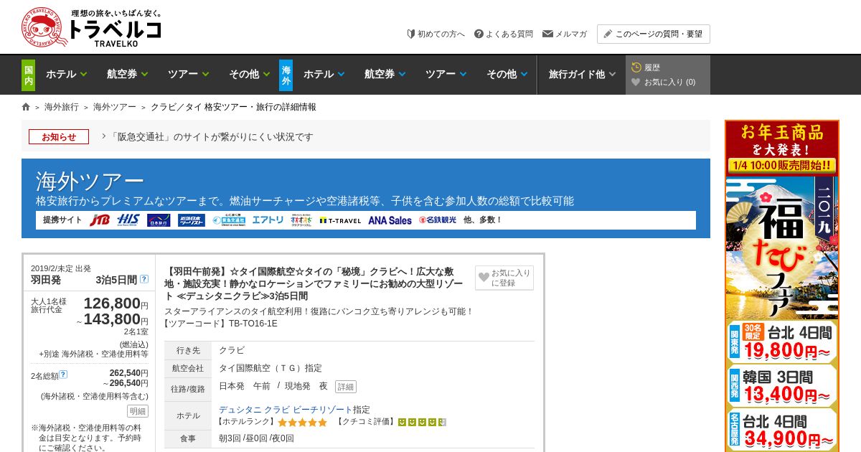Click 明細 price breakdown button
The image size is (861, 452).
tap(138, 411)
